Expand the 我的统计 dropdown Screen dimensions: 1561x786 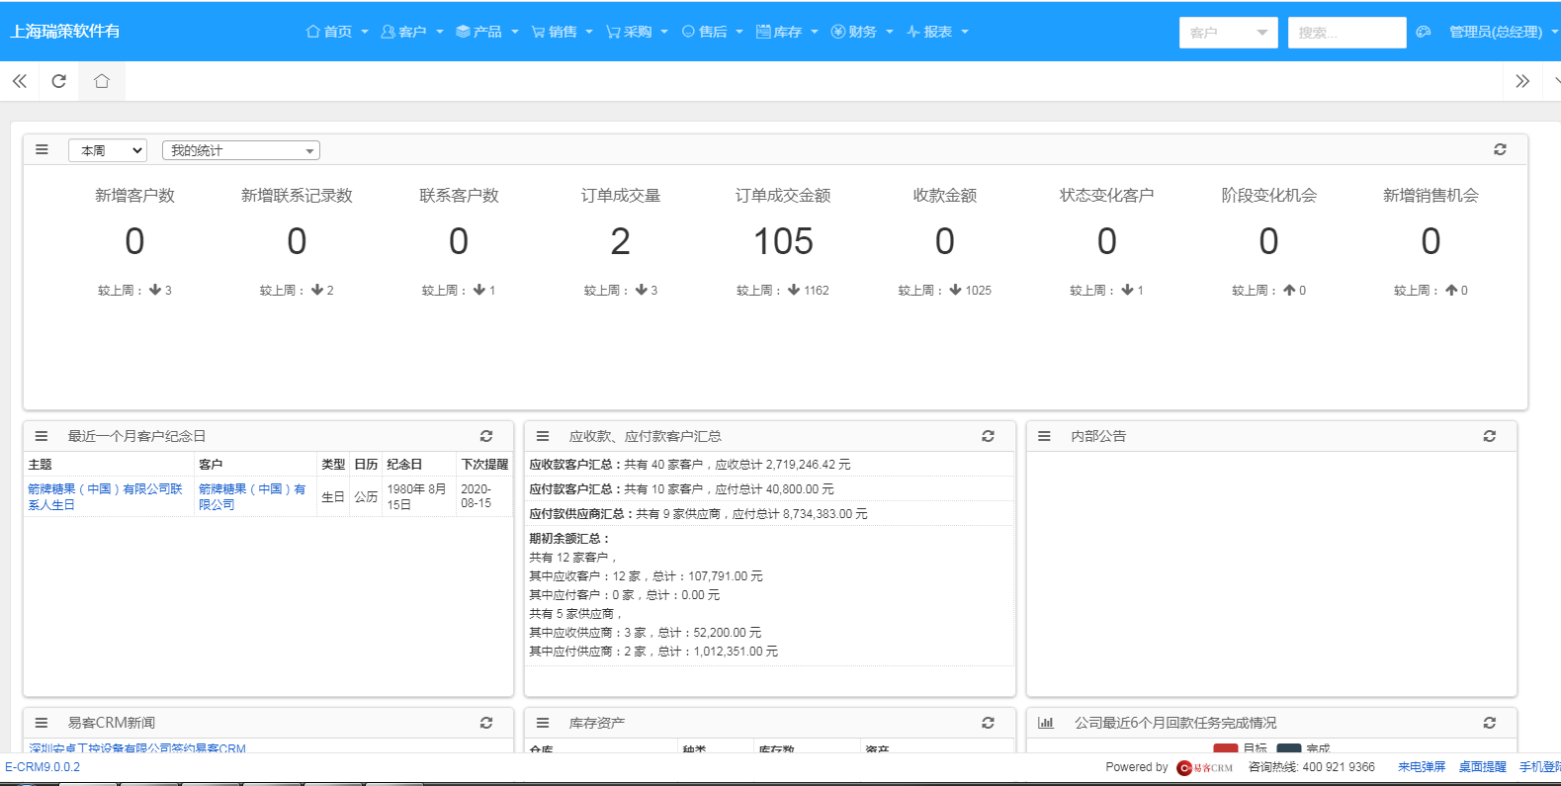pos(241,150)
